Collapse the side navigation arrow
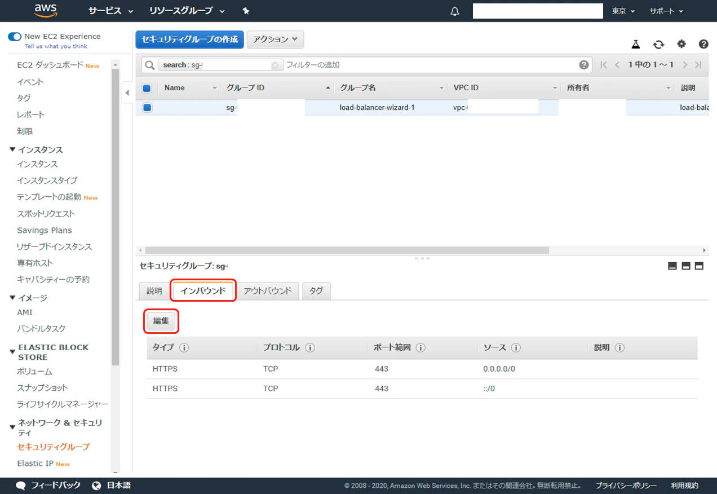This screenshot has width=717, height=494. [x=127, y=92]
